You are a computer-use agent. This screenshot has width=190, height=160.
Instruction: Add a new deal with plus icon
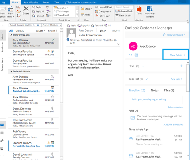[x=182, y=66]
